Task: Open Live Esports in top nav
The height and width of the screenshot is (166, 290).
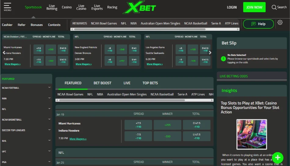Action: [x=97, y=7]
